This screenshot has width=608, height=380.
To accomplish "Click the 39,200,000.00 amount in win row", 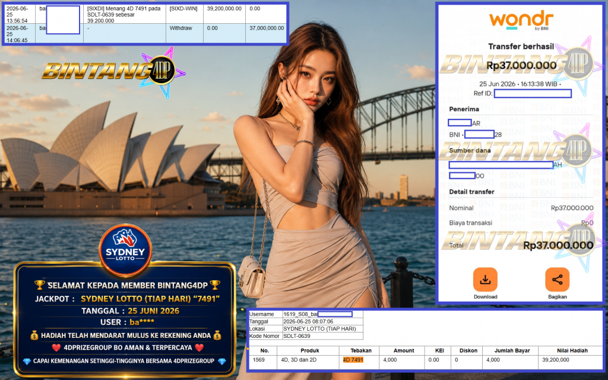I will [x=224, y=8].
